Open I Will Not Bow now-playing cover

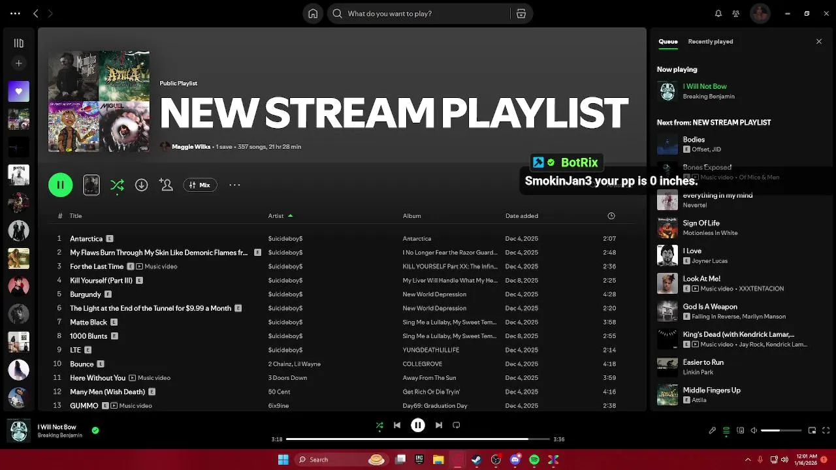(x=18, y=430)
